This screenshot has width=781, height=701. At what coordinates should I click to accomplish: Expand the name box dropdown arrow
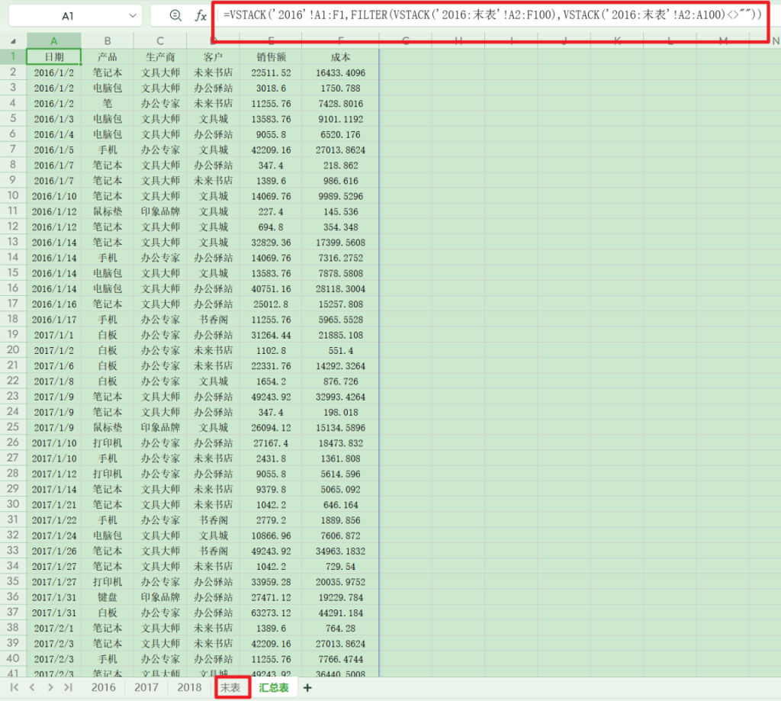click(x=133, y=16)
